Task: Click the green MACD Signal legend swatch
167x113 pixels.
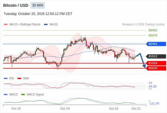Action: 23,95
